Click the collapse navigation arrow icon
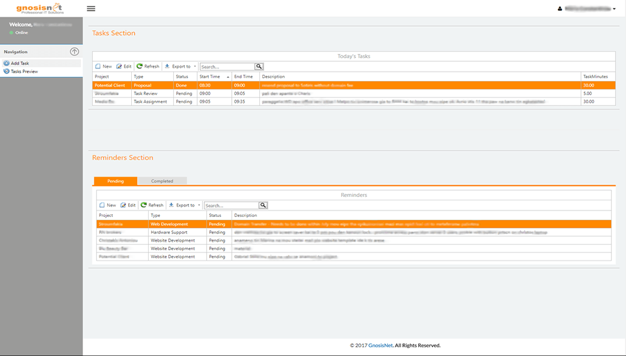This screenshot has width=626, height=356. 74,51
